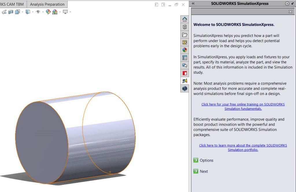This screenshot has height=192, width=296.
Task: Expand the Display Style dropdown arrow
Action: tap(33, 12)
